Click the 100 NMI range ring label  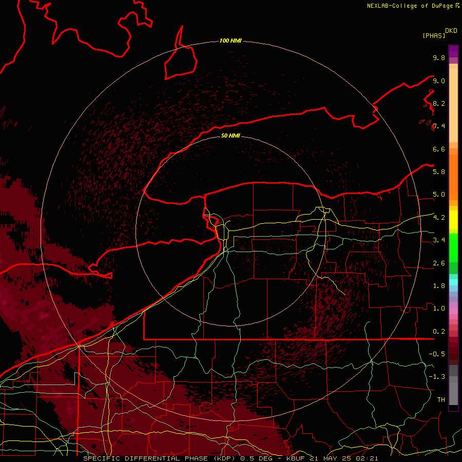click(x=230, y=41)
